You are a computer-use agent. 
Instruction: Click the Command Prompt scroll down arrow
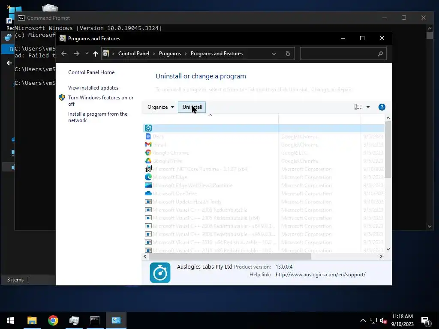(430, 227)
